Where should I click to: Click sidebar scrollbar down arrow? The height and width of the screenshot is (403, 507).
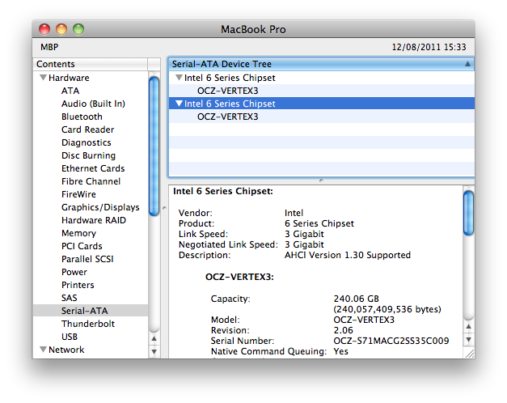[x=154, y=351]
